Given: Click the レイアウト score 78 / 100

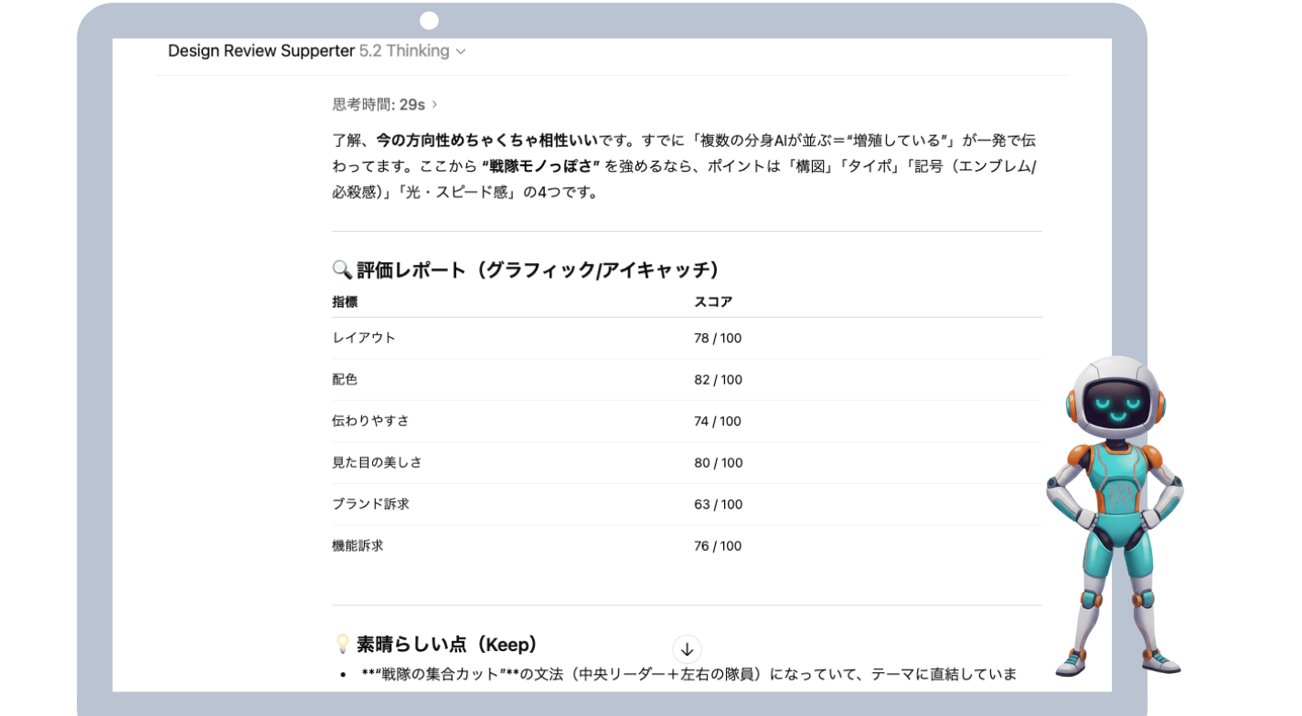Looking at the screenshot, I should [718, 338].
